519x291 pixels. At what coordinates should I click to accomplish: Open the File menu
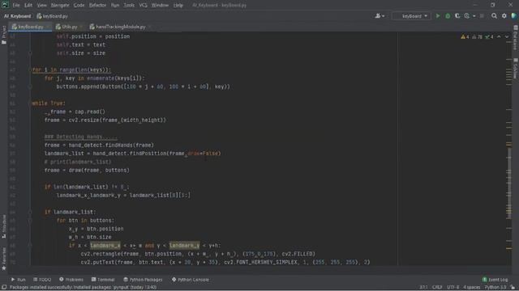point(16,5)
